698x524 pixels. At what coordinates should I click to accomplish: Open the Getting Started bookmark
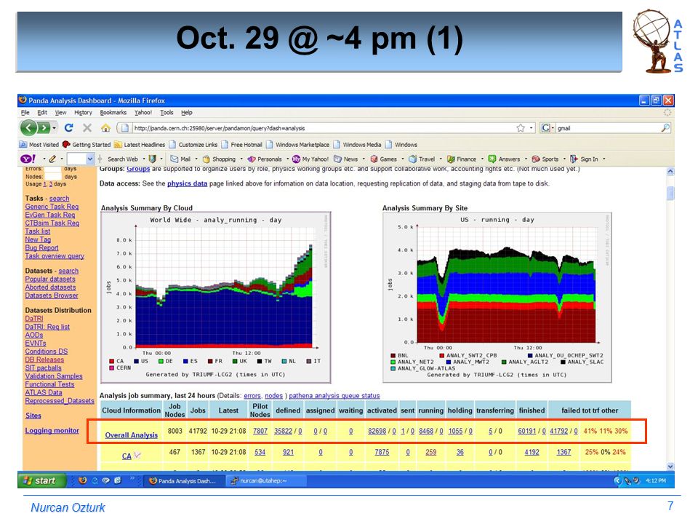(87, 145)
